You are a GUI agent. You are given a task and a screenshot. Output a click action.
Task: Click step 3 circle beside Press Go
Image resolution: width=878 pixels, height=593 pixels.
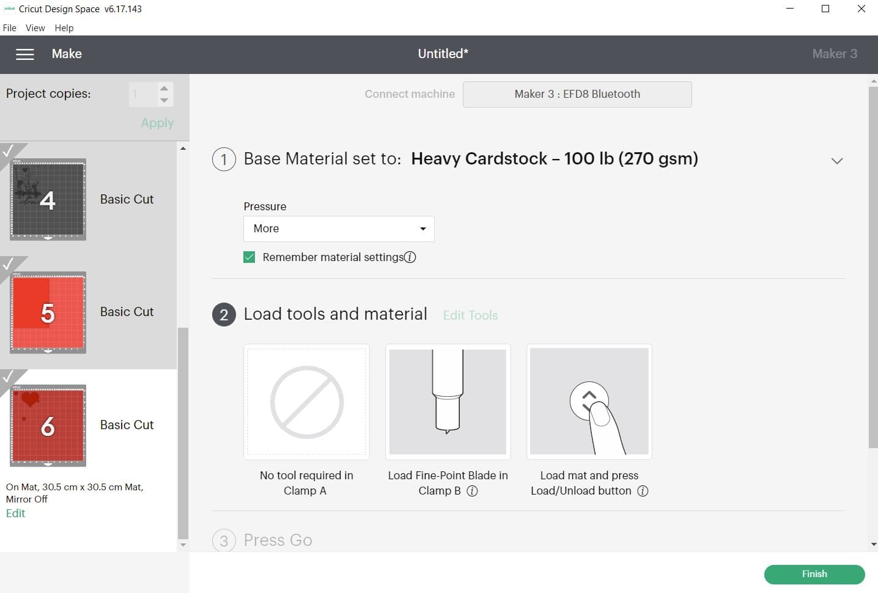tap(224, 540)
